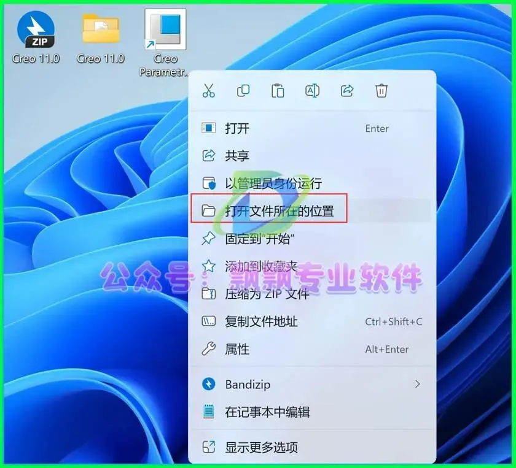The image size is (516, 468).
Task: Select the Creo Parametric shortcut icon
Action: (165, 29)
